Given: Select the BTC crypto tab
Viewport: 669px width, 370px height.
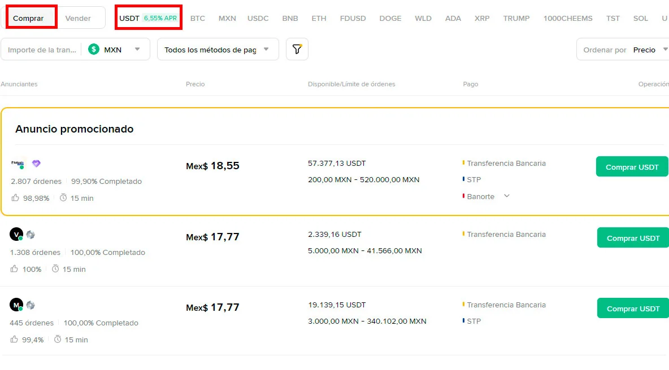Looking at the screenshot, I should pos(198,18).
